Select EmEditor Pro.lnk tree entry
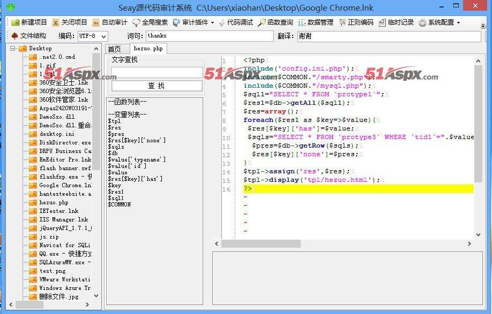 point(65,159)
